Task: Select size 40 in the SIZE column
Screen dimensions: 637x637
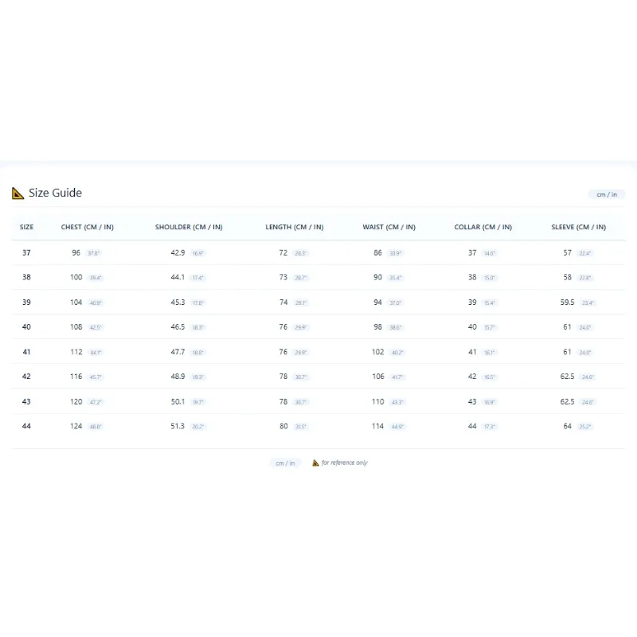Action: 26,327
